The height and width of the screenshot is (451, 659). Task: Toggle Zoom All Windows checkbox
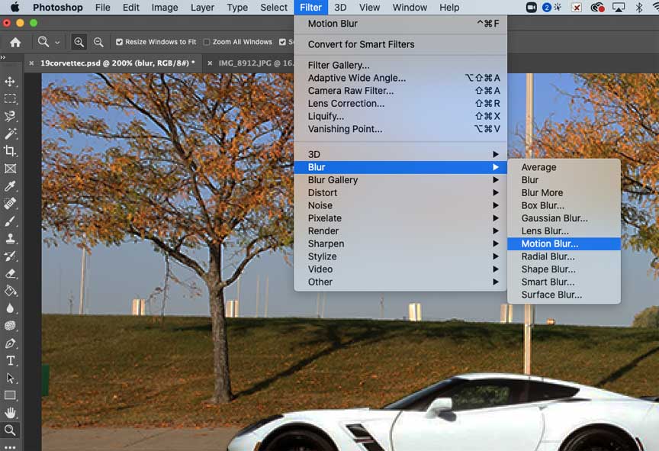(207, 42)
